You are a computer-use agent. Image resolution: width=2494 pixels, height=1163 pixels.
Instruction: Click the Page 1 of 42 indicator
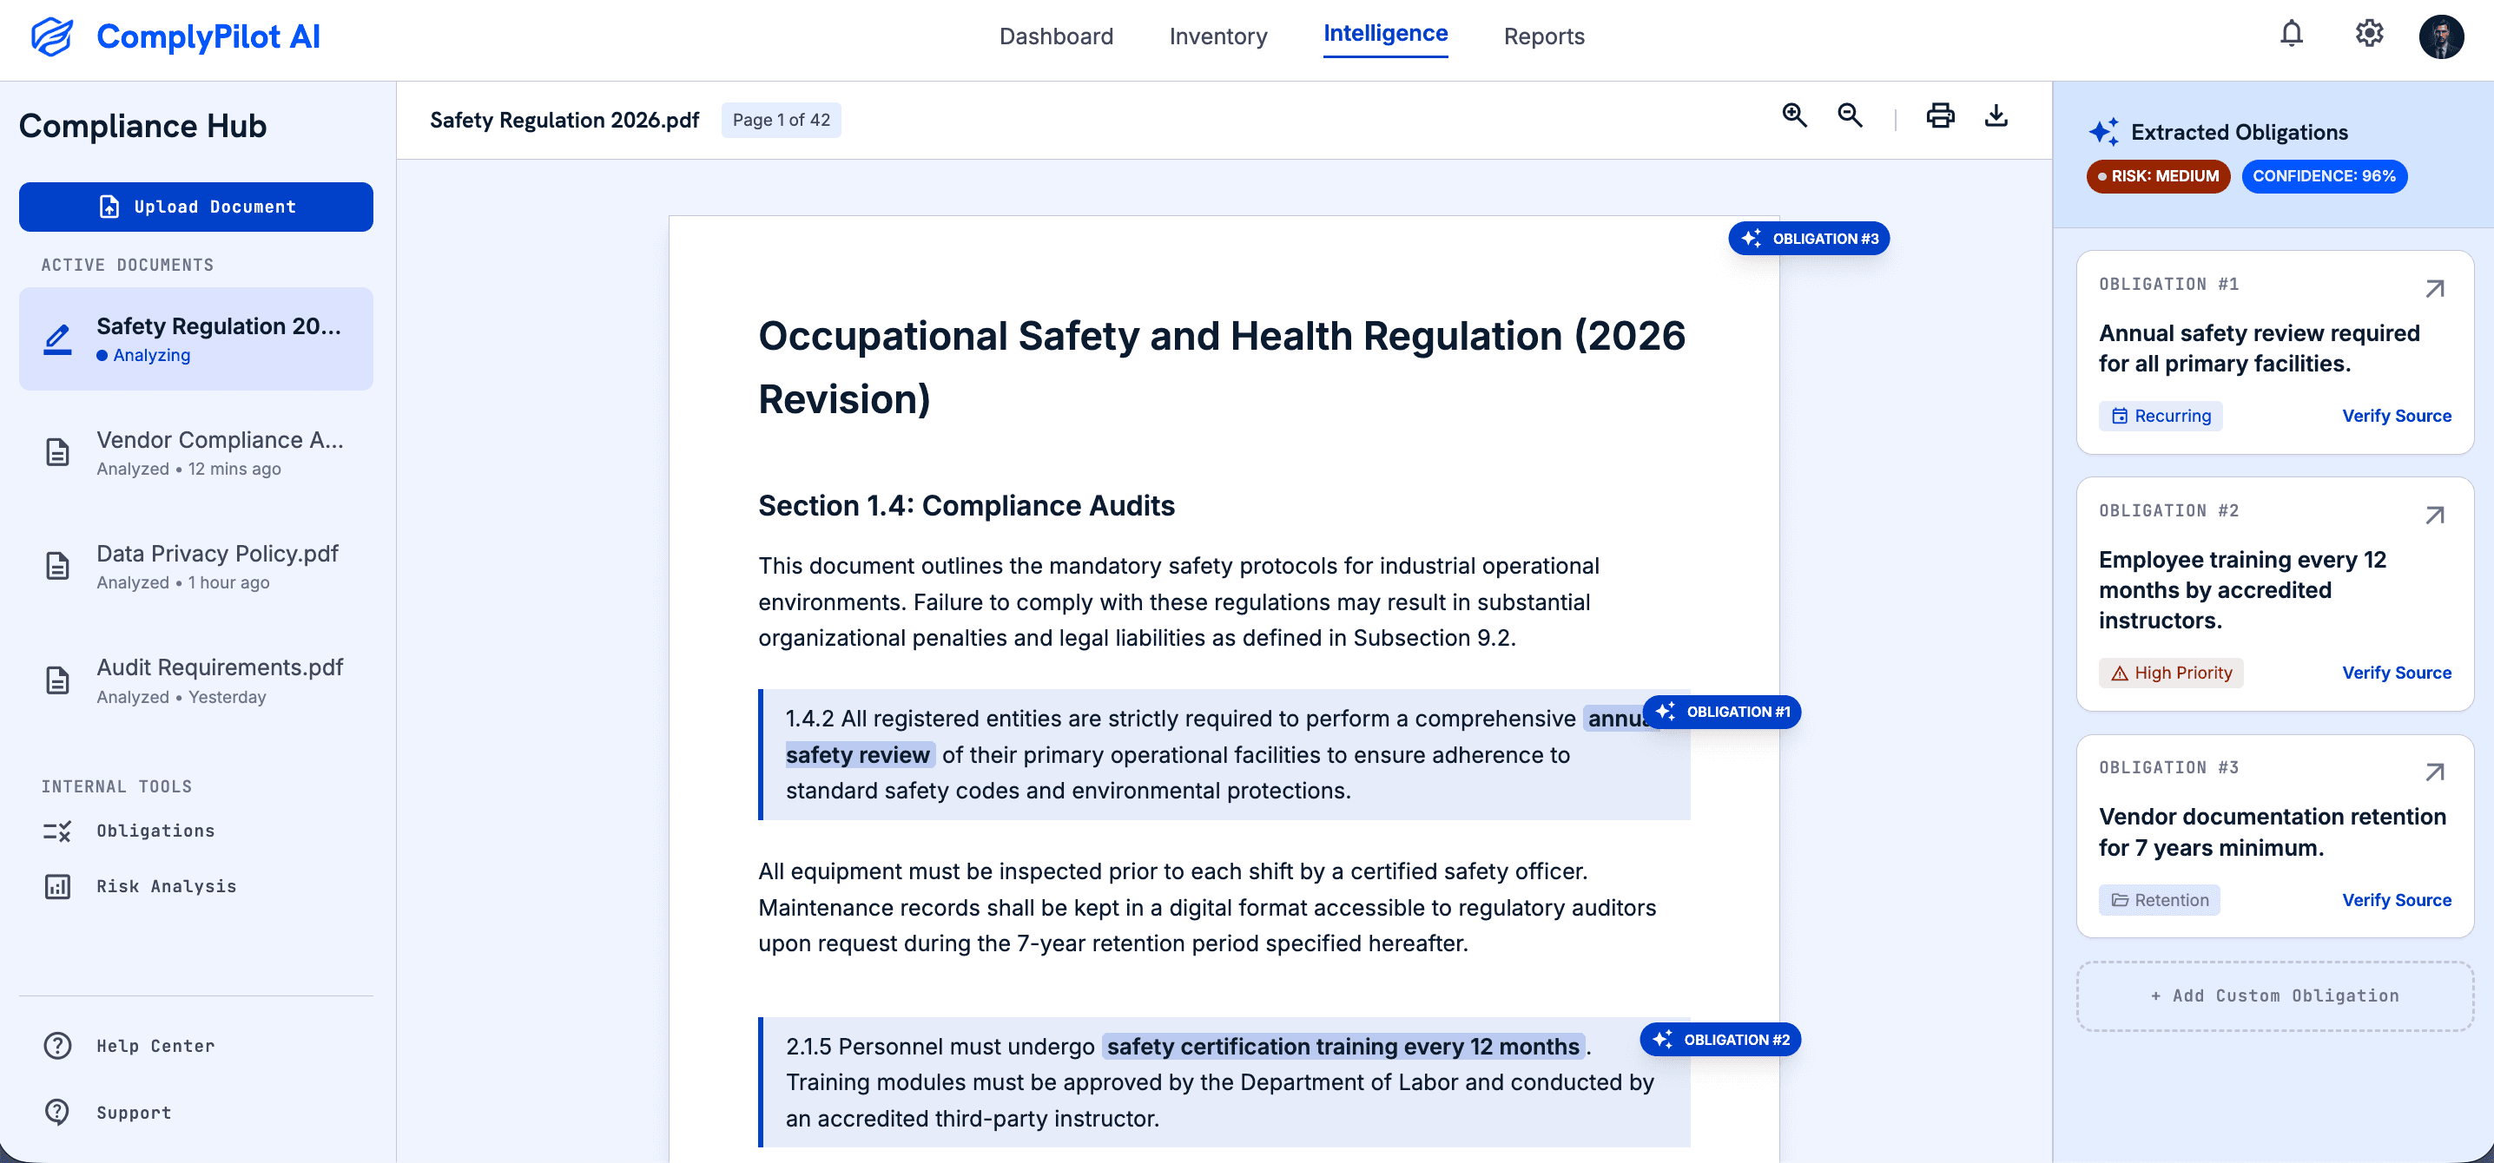coord(781,120)
